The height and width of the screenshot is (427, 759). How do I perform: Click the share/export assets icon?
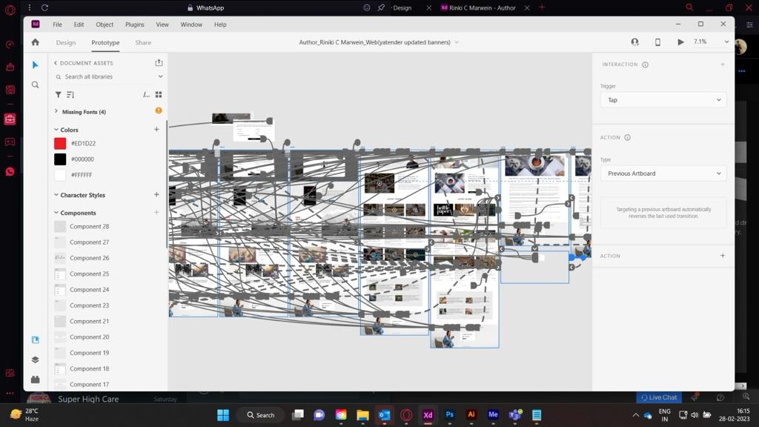[x=159, y=62]
